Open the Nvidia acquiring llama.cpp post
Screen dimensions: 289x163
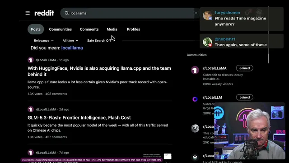pos(99,72)
